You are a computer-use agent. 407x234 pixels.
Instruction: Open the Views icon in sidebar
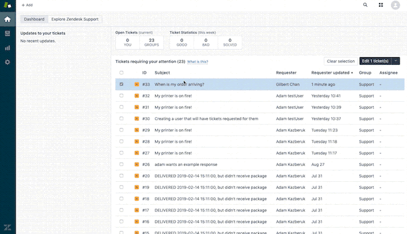[8, 34]
